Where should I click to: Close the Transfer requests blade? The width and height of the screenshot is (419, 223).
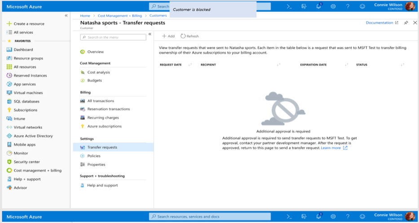coord(415,23)
